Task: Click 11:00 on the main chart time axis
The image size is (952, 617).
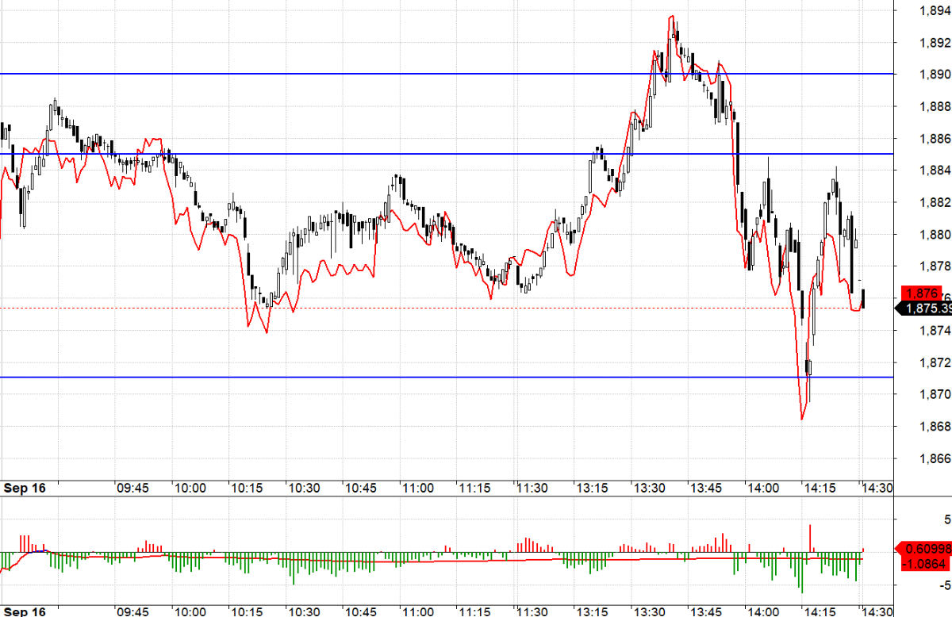Action: point(416,489)
